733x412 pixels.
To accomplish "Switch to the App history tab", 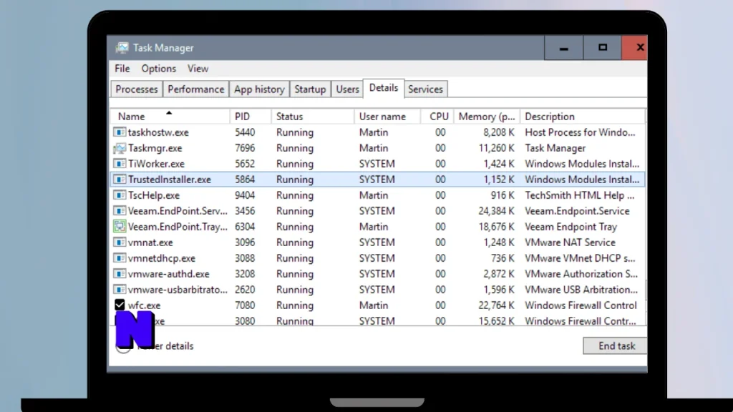I will pyautogui.click(x=259, y=89).
